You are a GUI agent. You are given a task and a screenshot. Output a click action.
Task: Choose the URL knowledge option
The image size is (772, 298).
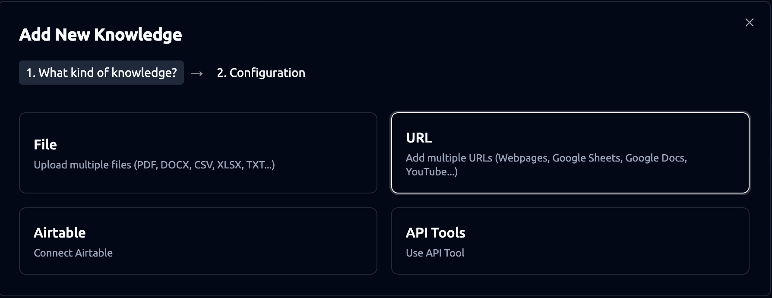coord(570,152)
